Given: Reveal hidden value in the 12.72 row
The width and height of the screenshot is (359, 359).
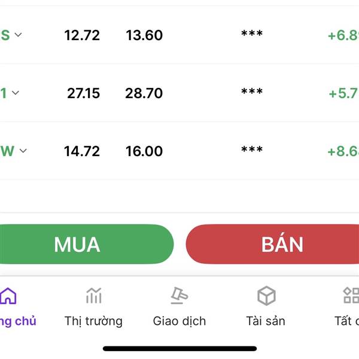Looking at the screenshot, I should 252,33.
